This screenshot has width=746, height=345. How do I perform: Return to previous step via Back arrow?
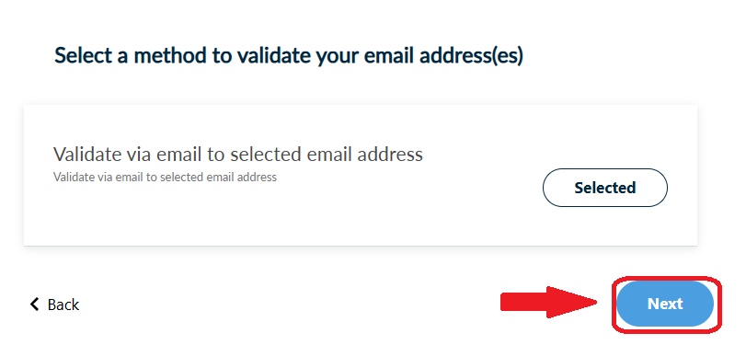54,305
